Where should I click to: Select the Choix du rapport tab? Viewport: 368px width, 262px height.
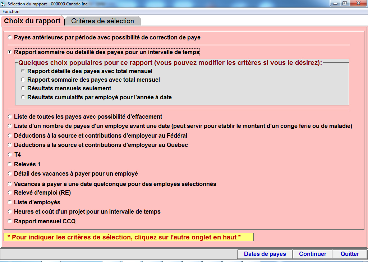pyautogui.click(x=32, y=21)
